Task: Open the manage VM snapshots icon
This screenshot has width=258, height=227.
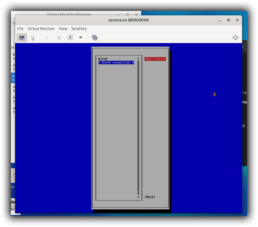Action: point(95,38)
